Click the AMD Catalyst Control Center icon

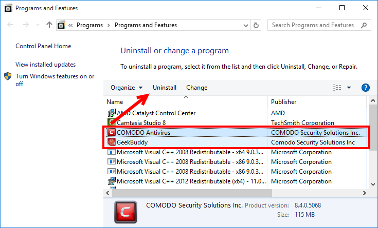pos(112,113)
